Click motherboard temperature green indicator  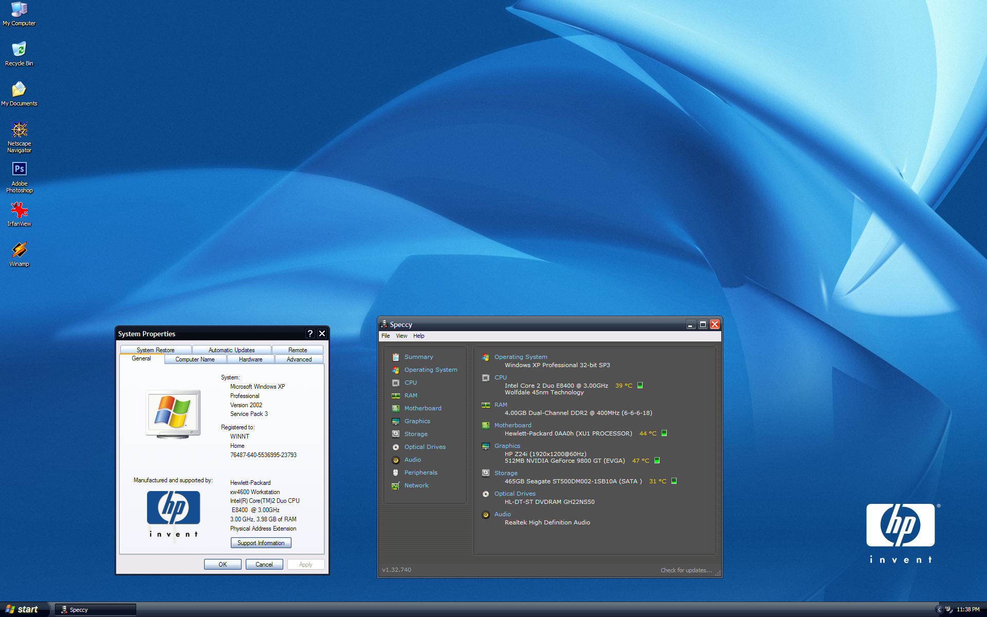[664, 433]
